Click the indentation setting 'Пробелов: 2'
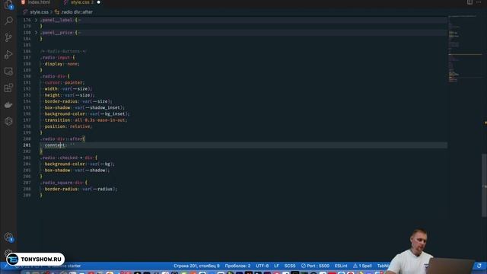This screenshot has height=274, width=487. pos(237,266)
